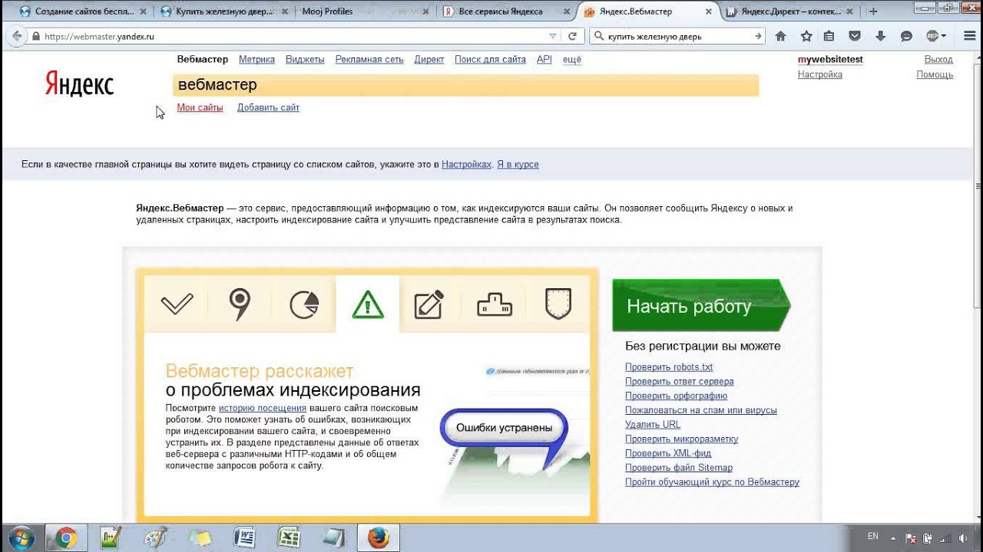Toggle the volume speaker icon in system tray
The width and height of the screenshot is (983, 552).
pos(962,538)
